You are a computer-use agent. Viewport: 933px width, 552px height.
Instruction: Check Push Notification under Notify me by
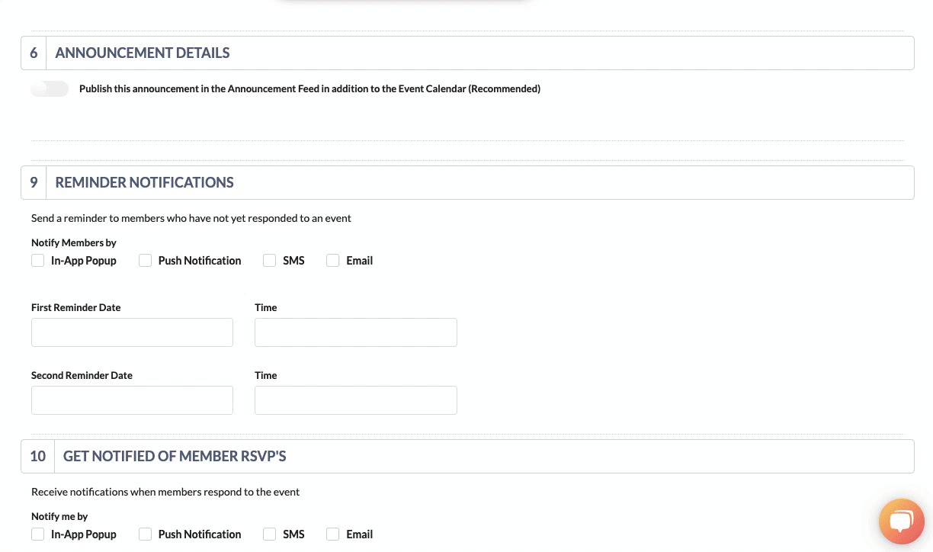pos(145,534)
